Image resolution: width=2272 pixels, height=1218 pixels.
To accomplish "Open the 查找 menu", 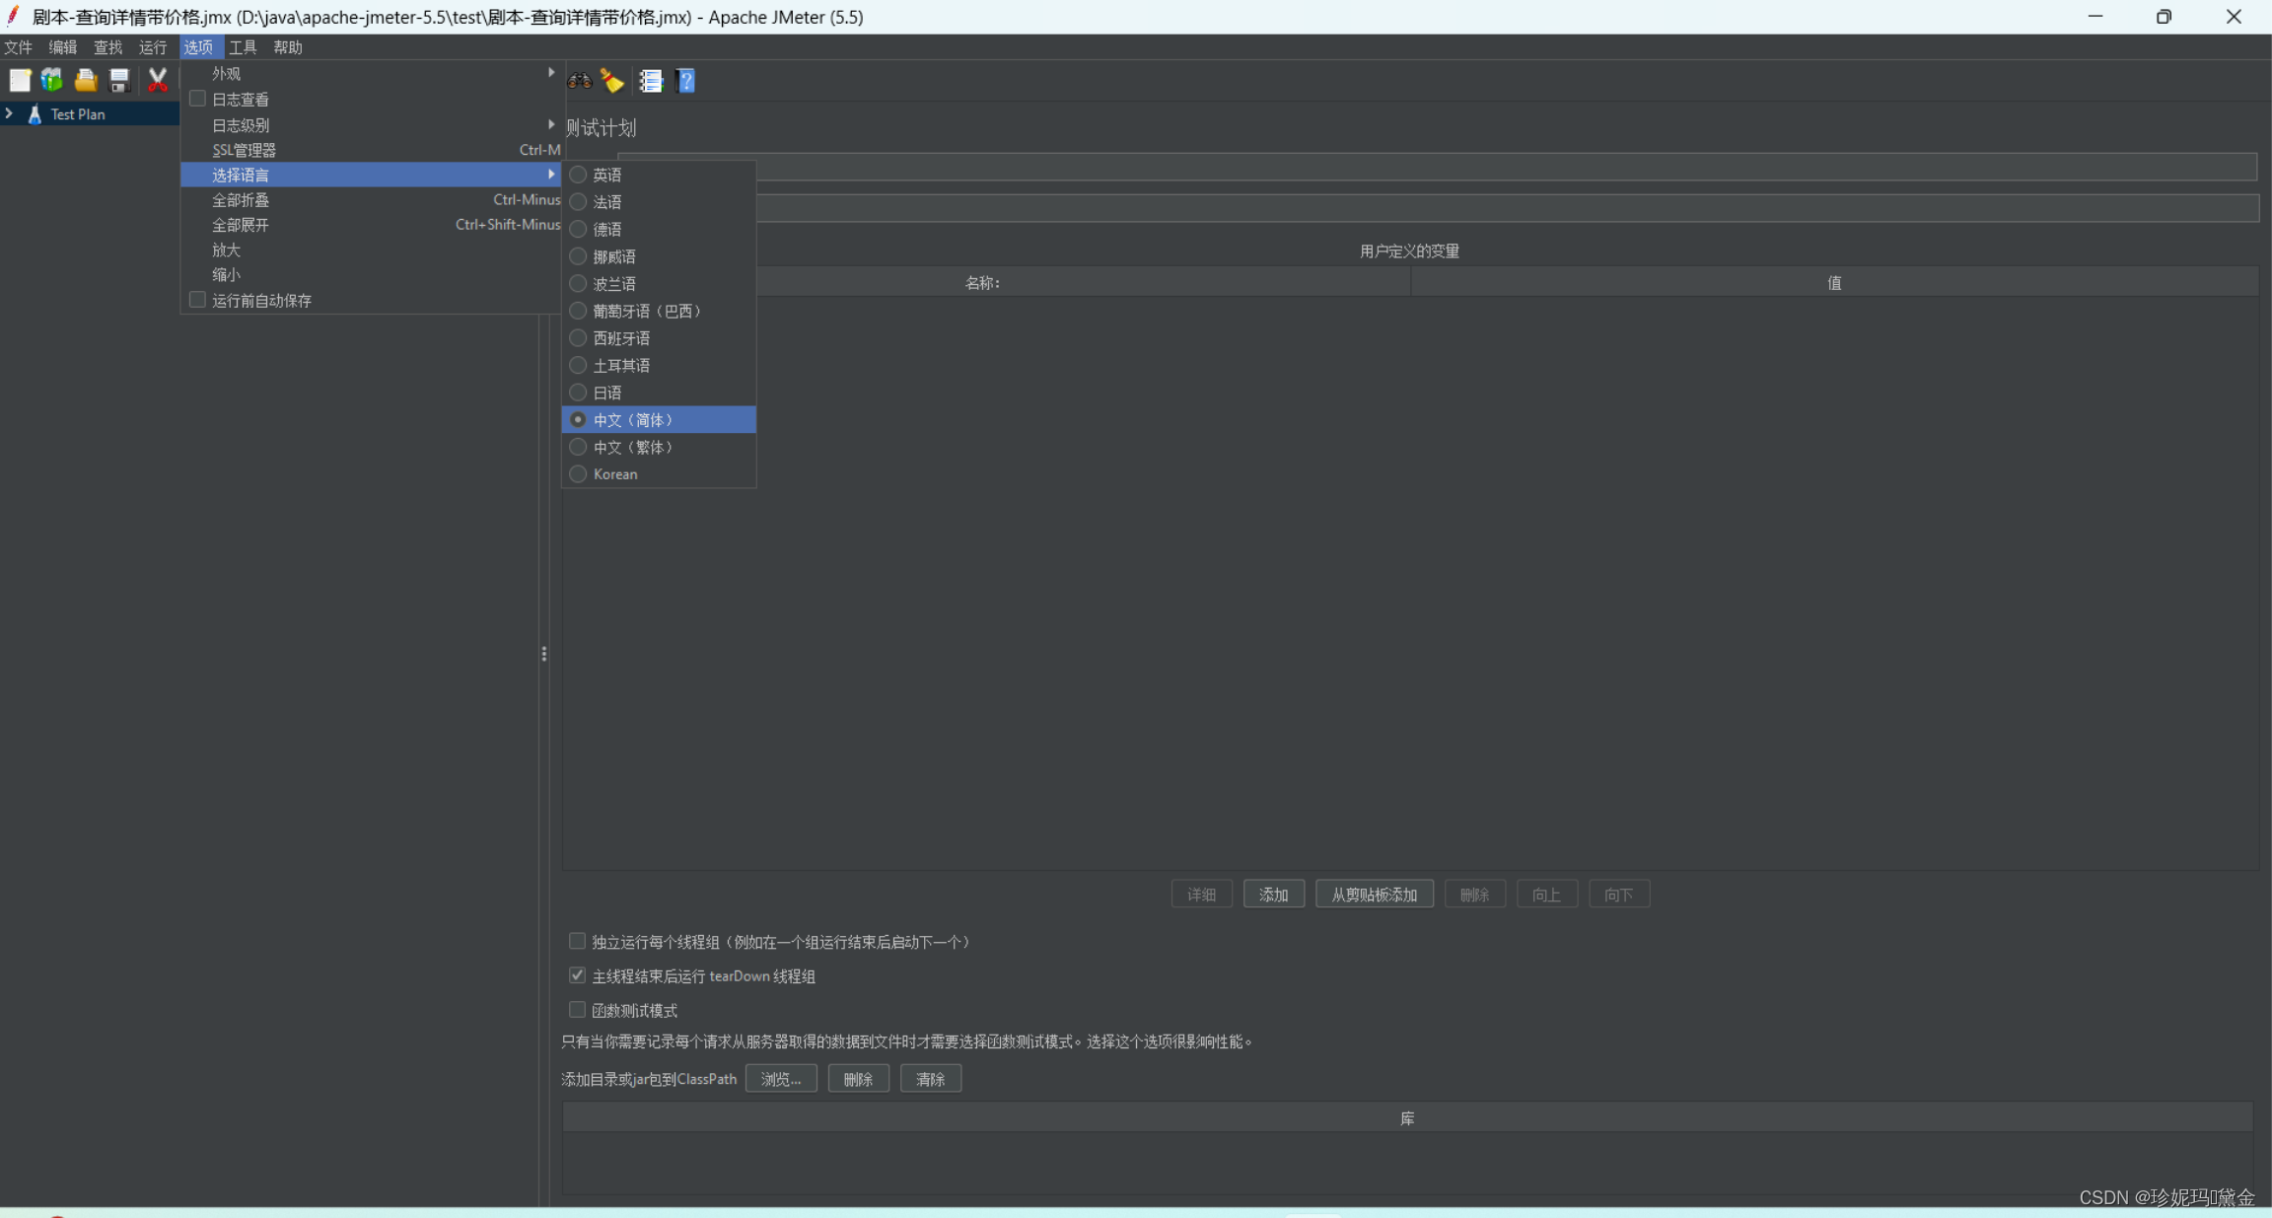I will 108,47.
